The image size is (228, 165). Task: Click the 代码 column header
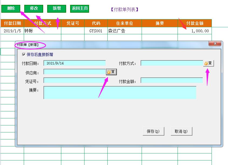(x=96, y=23)
